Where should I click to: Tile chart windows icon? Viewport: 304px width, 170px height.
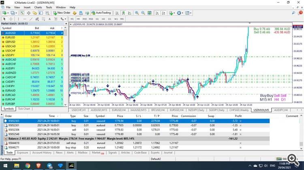click(x=150, y=13)
